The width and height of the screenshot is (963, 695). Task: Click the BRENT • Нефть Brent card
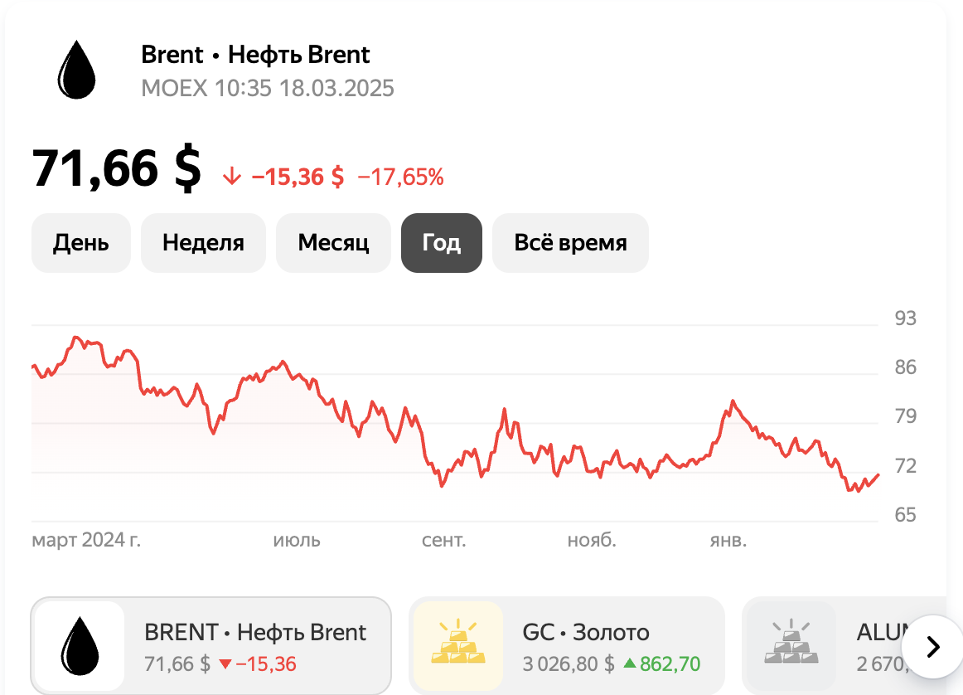coord(210,645)
